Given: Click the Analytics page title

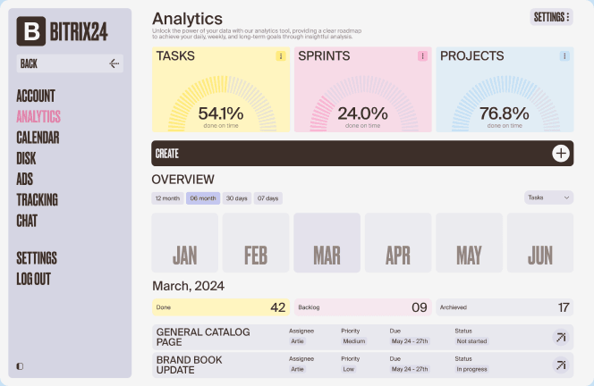Looking at the screenshot, I should point(188,19).
